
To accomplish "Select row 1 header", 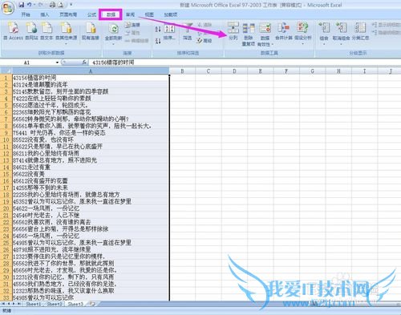I will [6, 78].
